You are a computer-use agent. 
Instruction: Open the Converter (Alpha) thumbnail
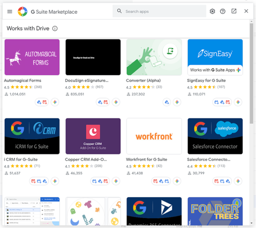pos(154,57)
